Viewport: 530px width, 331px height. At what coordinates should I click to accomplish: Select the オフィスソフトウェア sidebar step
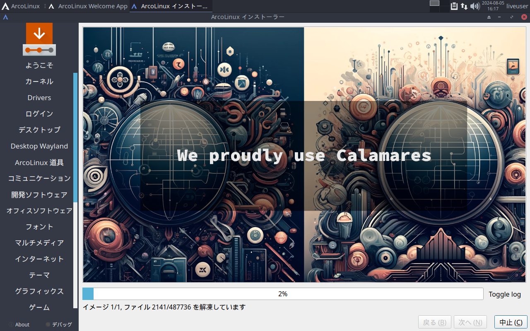tap(39, 211)
